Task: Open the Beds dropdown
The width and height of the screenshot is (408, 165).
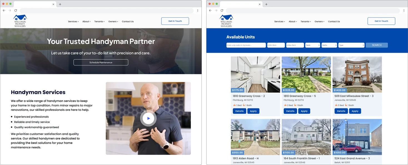Action: (313, 45)
